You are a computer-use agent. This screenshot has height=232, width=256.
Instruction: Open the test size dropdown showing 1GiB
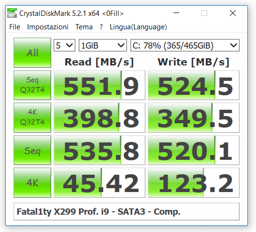click(103, 45)
